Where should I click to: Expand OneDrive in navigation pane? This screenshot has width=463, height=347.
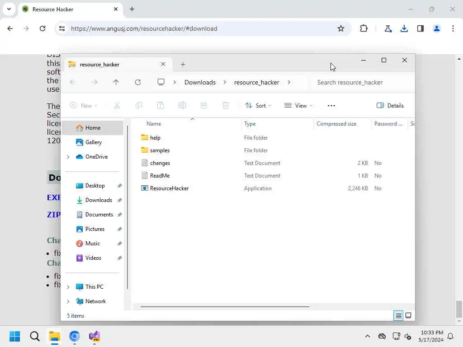pyautogui.click(x=68, y=157)
